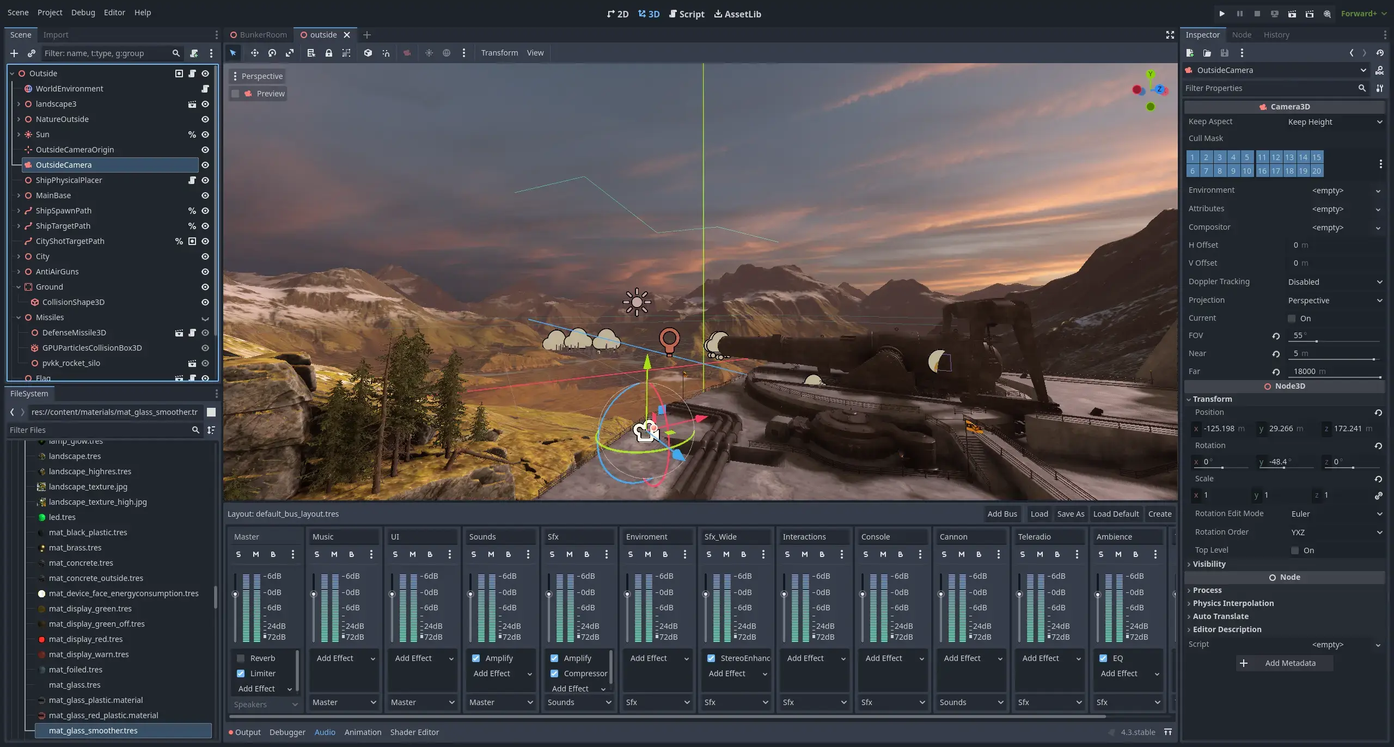This screenshot has height=747, width=1394.
Task: Click the inspector create new resource icon
Action: click(x=1190, y=53)
